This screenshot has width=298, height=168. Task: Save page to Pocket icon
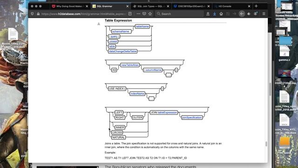144,14
